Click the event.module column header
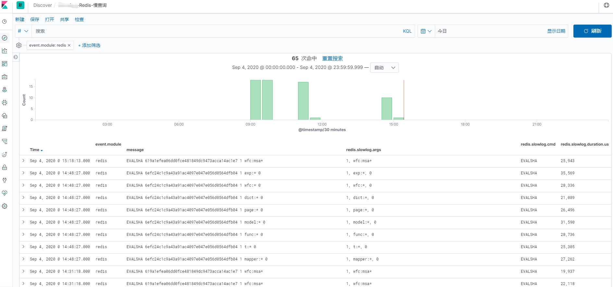613x287 pixels. click(108, 144)
